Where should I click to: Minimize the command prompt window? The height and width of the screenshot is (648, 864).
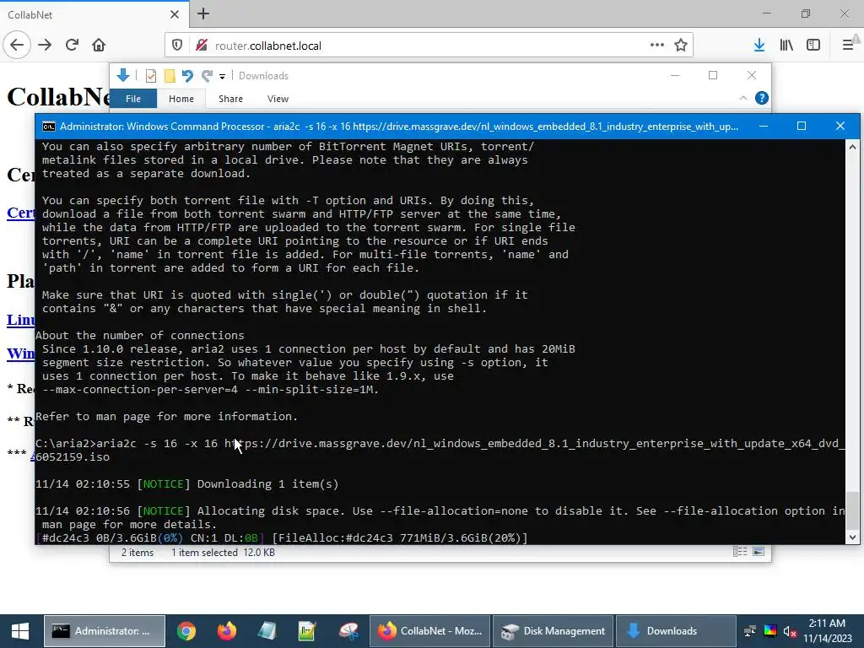pos(763,127)
